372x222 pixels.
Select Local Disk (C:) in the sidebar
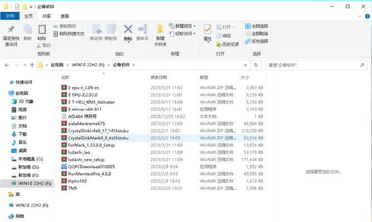pos(27,159)
